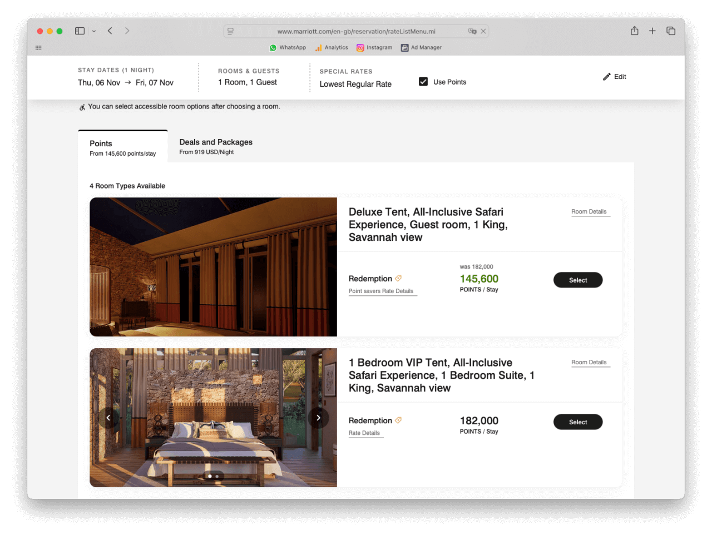Click the Deluxe Tent room photo
This screenshot has width=712, height=535.
[213, 267]
